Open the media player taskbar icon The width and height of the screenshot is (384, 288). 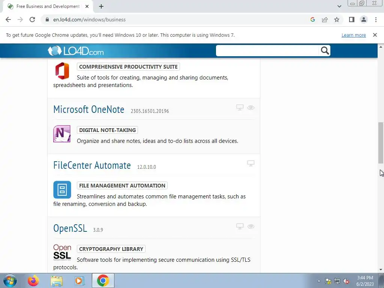(x=79, y=280)
